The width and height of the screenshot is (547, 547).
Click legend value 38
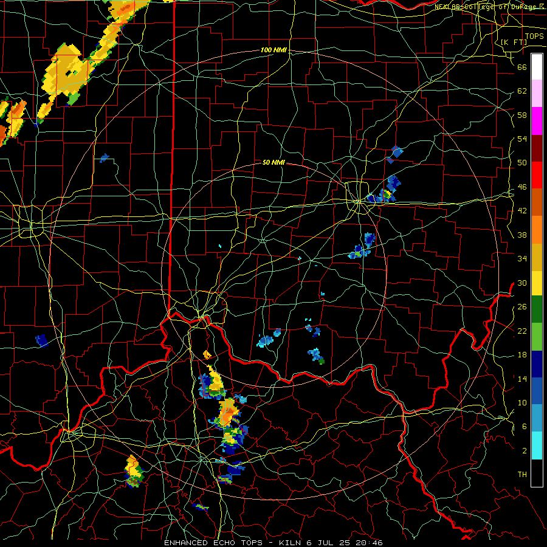pyautogui.click(x=522, y=235)
